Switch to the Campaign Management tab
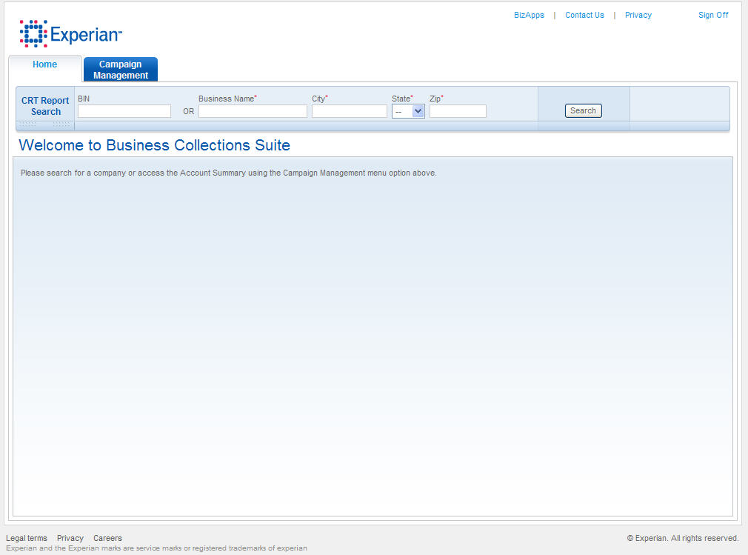 [x=121, y=70]
